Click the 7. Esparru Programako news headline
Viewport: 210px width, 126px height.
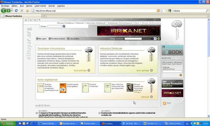point(63,115)
